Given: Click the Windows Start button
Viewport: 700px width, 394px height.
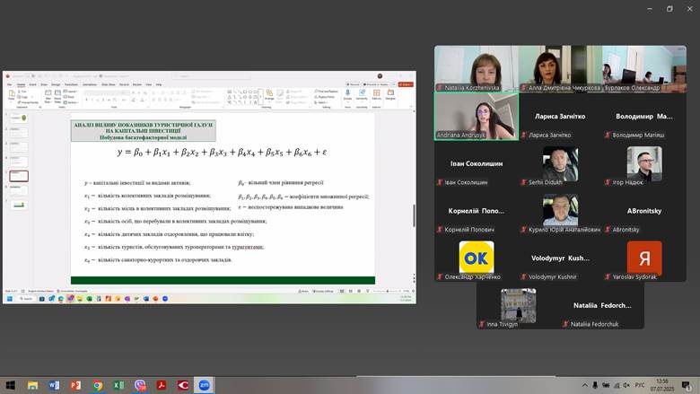Looking at the screenshot, I should [10, 385].
